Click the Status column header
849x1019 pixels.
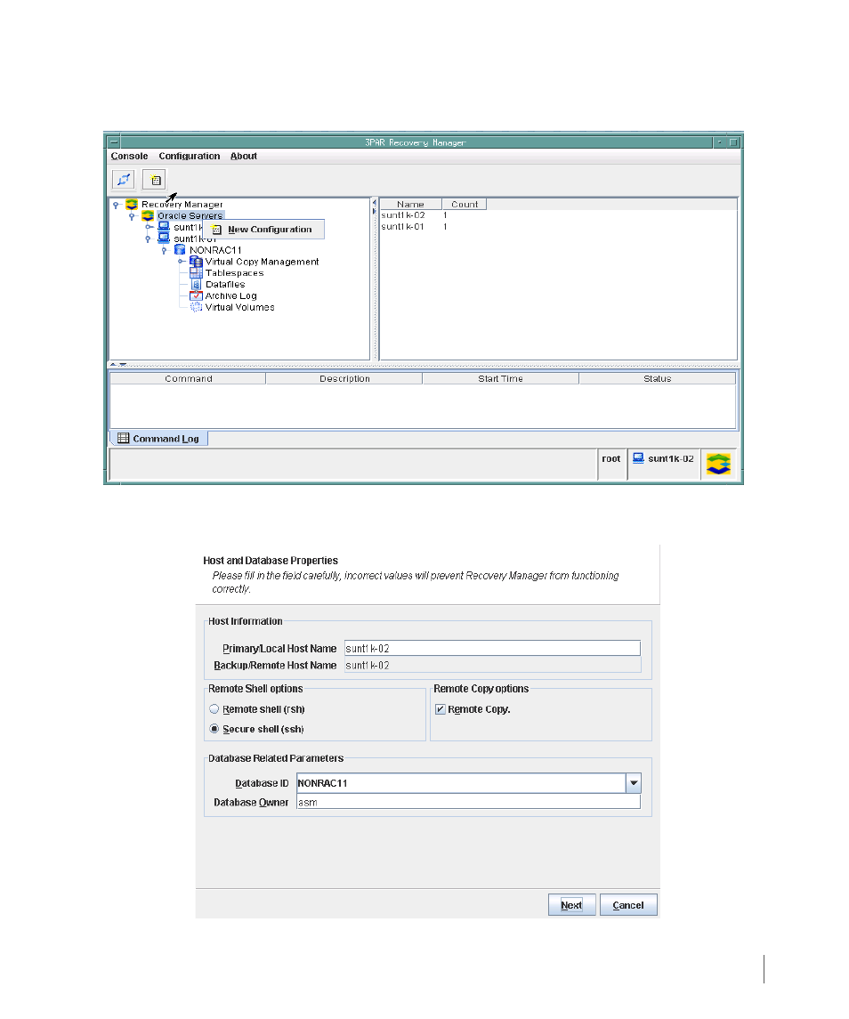click(658, 379)
